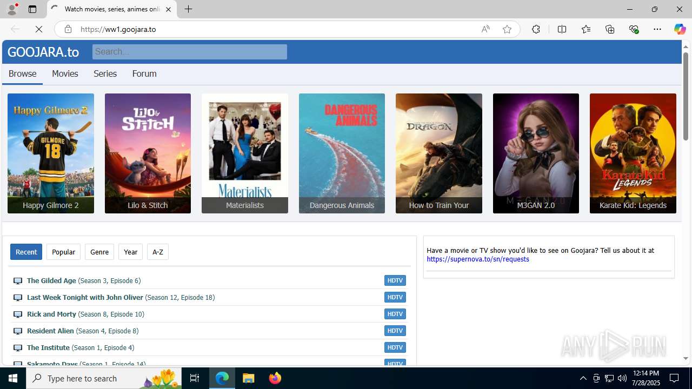
Task: Open Rick and Morty episode link
Action: [85, 314]
